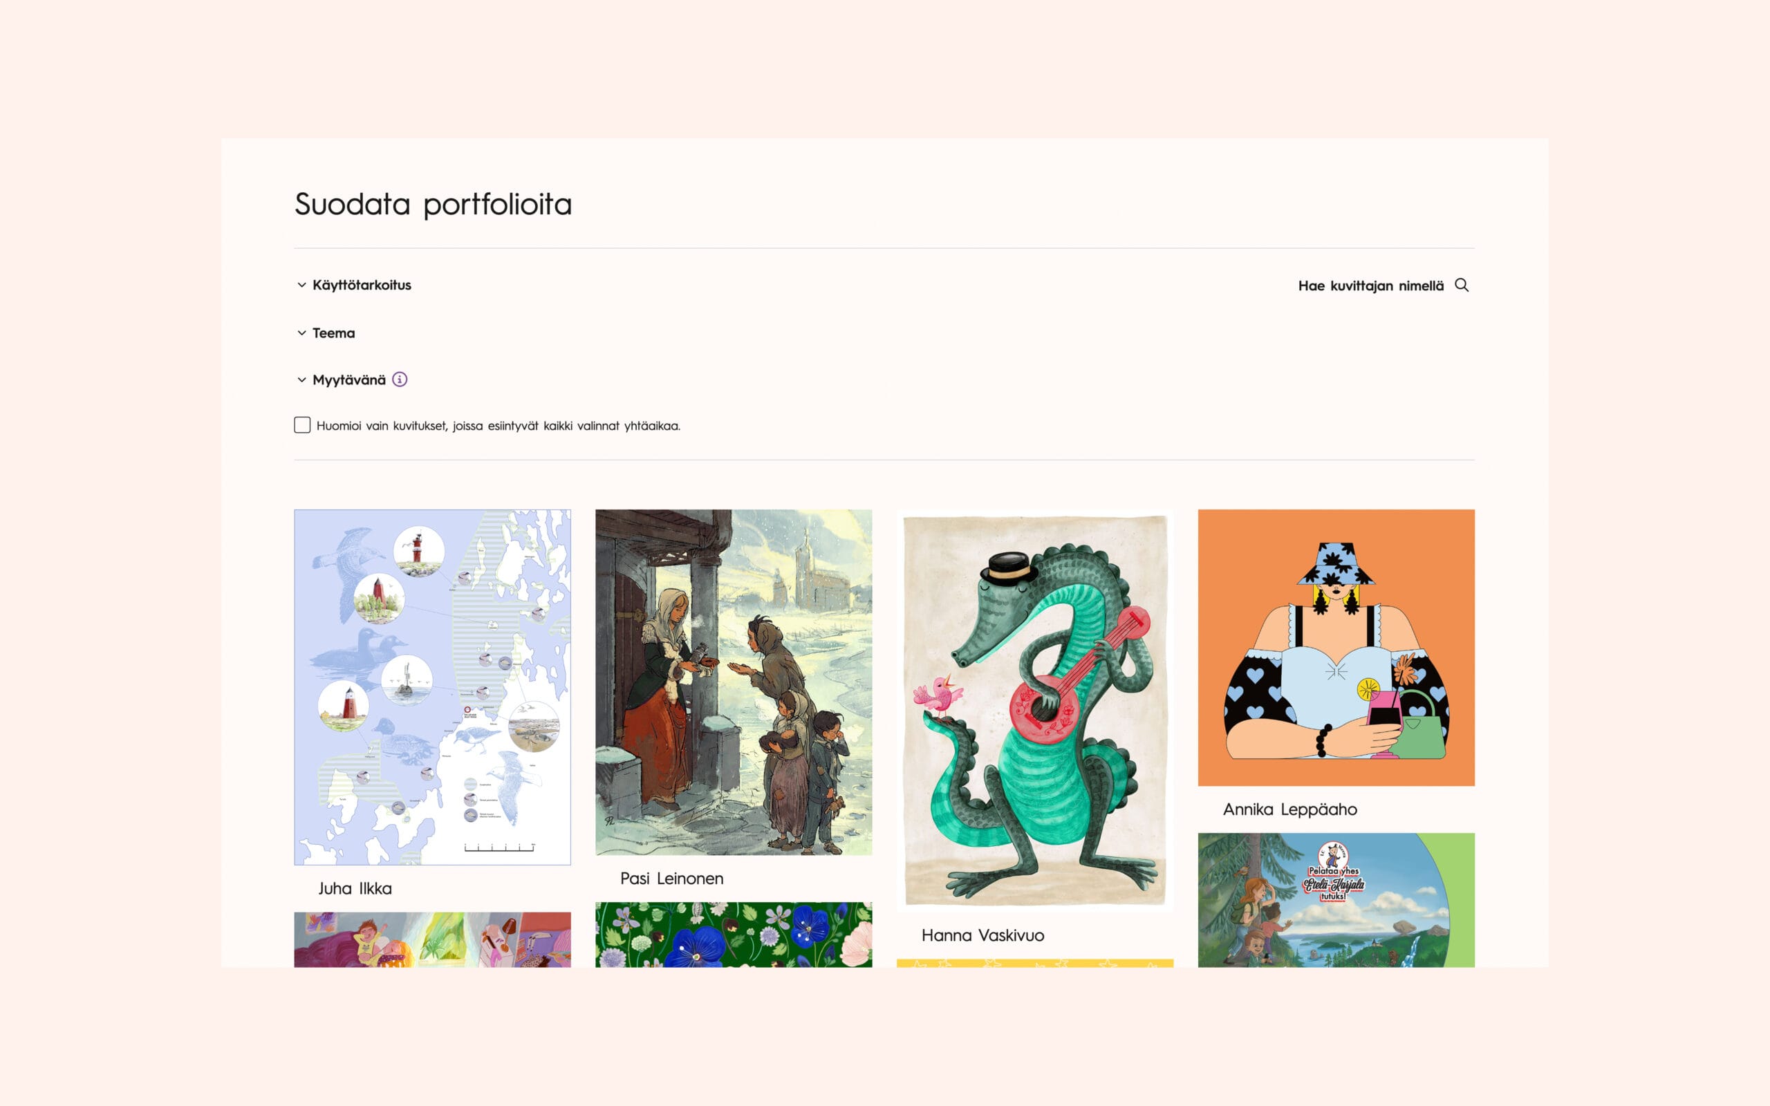Viewport: 1770px width, 1106px height.
Task: Open the Myytävänä info icon
Action: (x=400, y=379)
